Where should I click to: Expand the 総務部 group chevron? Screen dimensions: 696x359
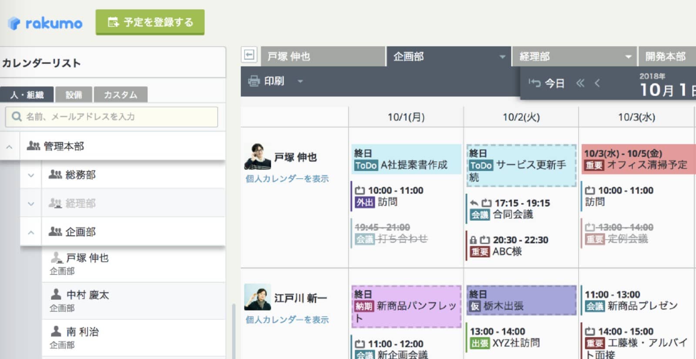pos(31,175)
